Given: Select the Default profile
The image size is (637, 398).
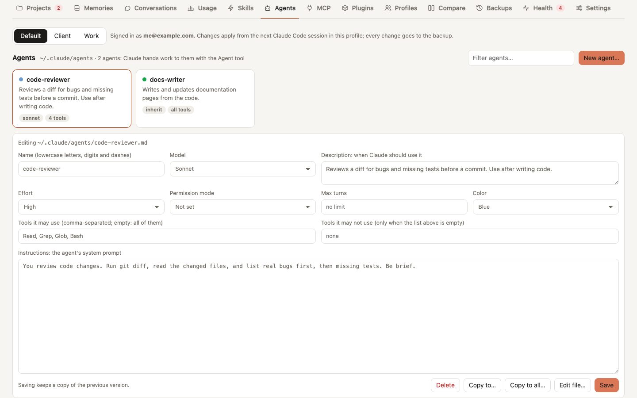Looking at the screenshot, I should (31, 36).
